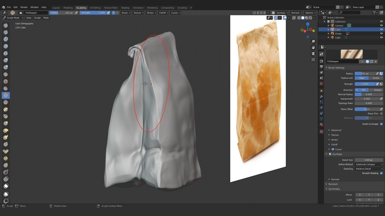Select the Pose brush tool
This screenshot has width=385, height=216.
coord(6,151)
